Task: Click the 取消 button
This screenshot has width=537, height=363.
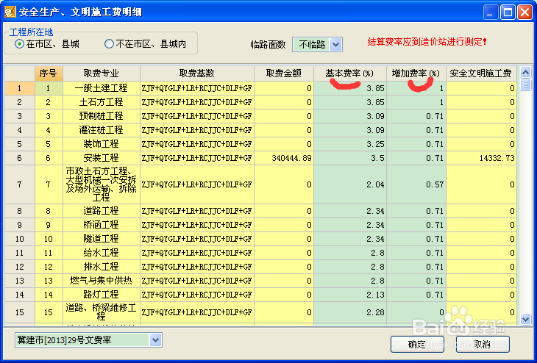Action: tap(483, 344)
